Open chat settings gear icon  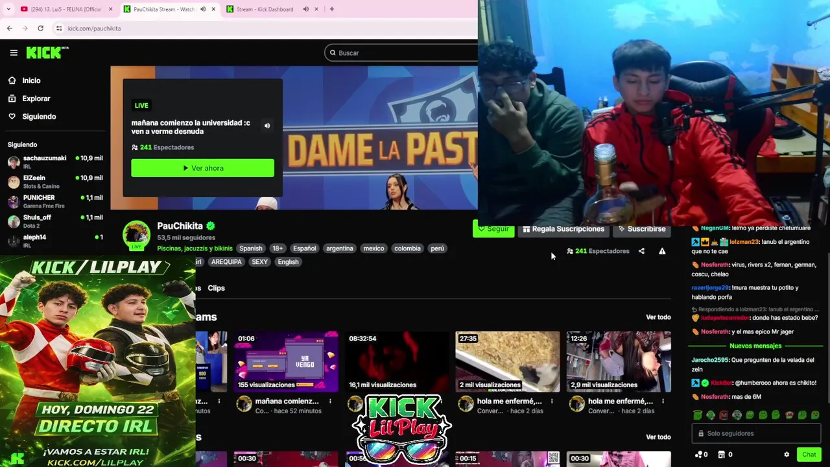click(x=787, y=455)
